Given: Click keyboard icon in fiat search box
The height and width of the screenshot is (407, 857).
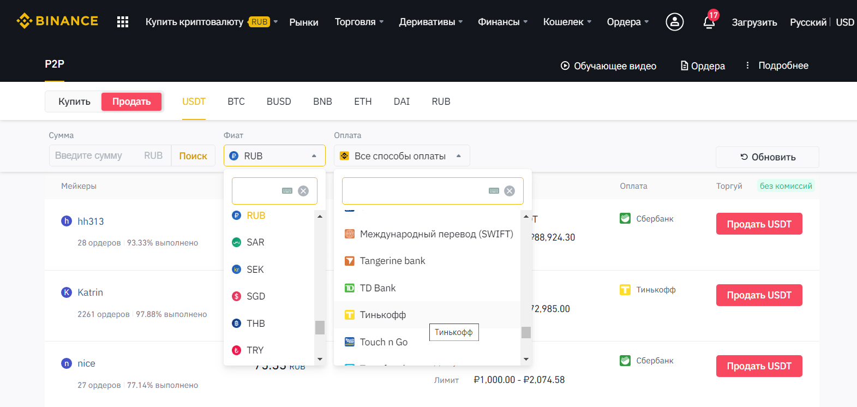Looking at the screenshot, I should tap(287, 191).
